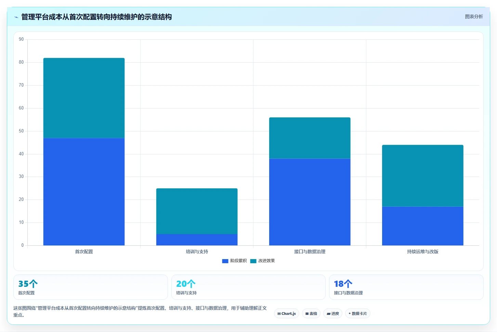Screen dimensions: 497x332
Task: Click the blue 阶段累积 legend color box
Action: (225, 261)
